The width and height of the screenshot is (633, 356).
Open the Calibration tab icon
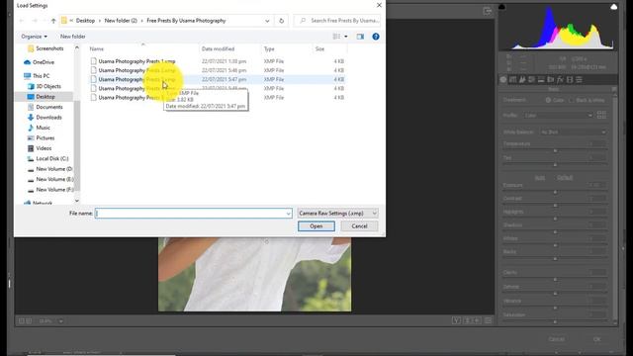click(x=570, y=79)
